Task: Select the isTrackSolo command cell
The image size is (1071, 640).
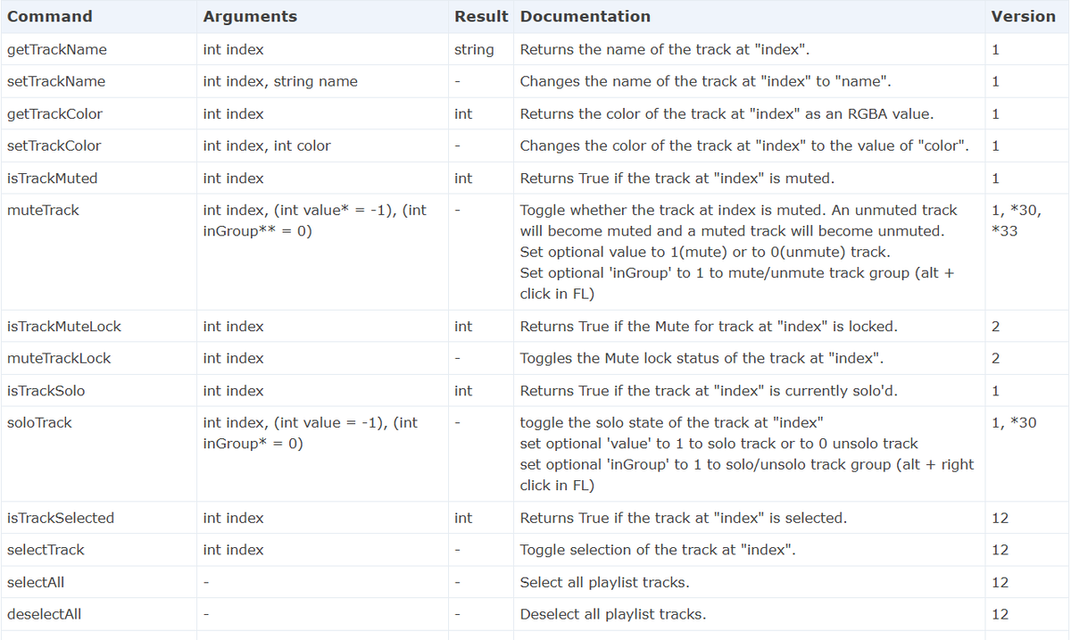Action: click(46, 390)
